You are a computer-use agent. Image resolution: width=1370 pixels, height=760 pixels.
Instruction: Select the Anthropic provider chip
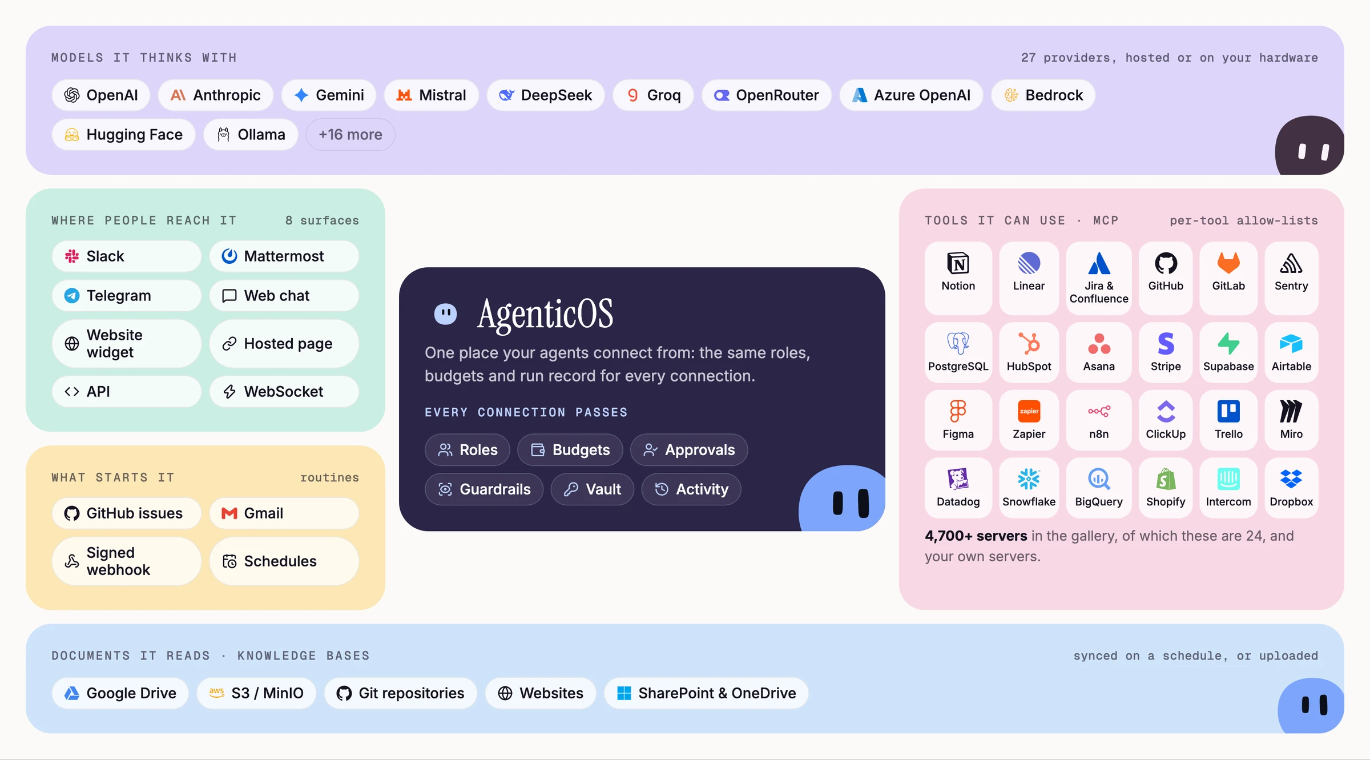216,95
